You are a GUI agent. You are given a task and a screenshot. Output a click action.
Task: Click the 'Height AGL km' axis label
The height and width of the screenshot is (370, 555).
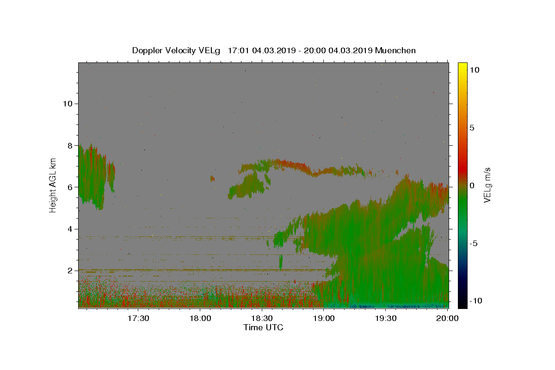53,185
